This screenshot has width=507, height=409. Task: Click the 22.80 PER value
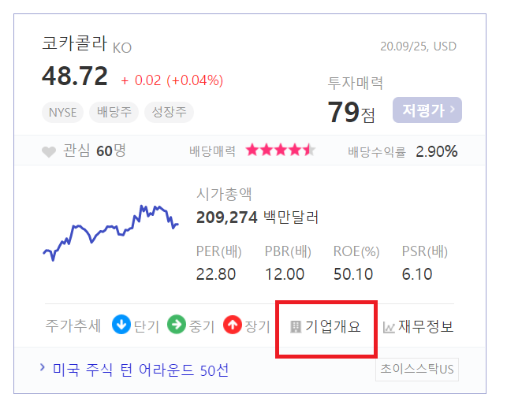[x=216, y=274]
